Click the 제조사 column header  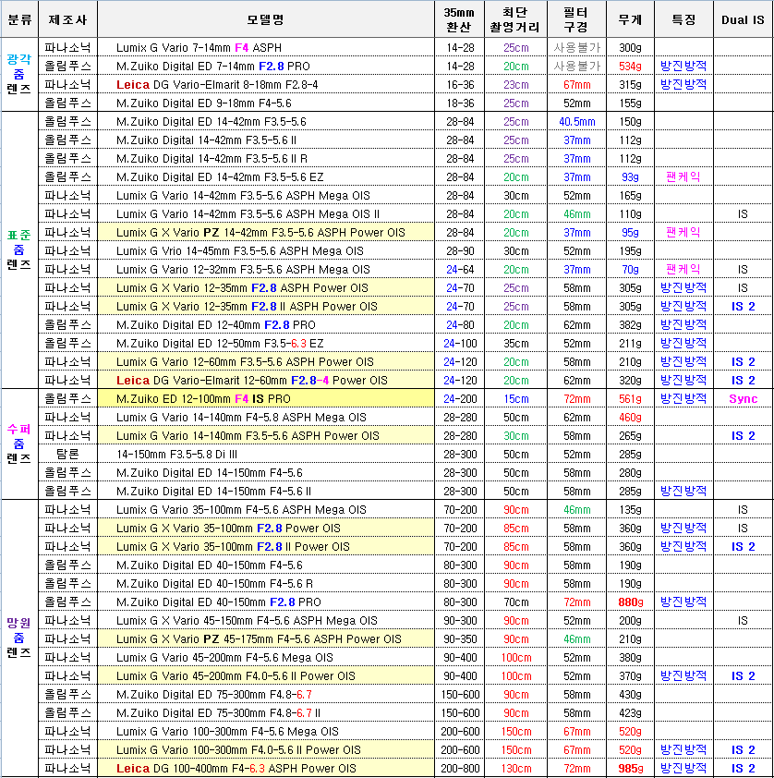point(68,19)
